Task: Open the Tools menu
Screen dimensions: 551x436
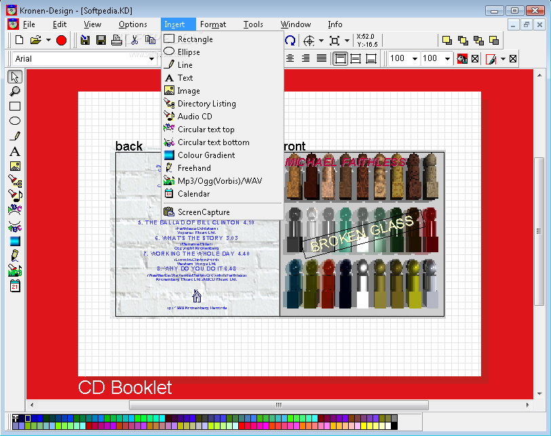Action: click(253, 24)
